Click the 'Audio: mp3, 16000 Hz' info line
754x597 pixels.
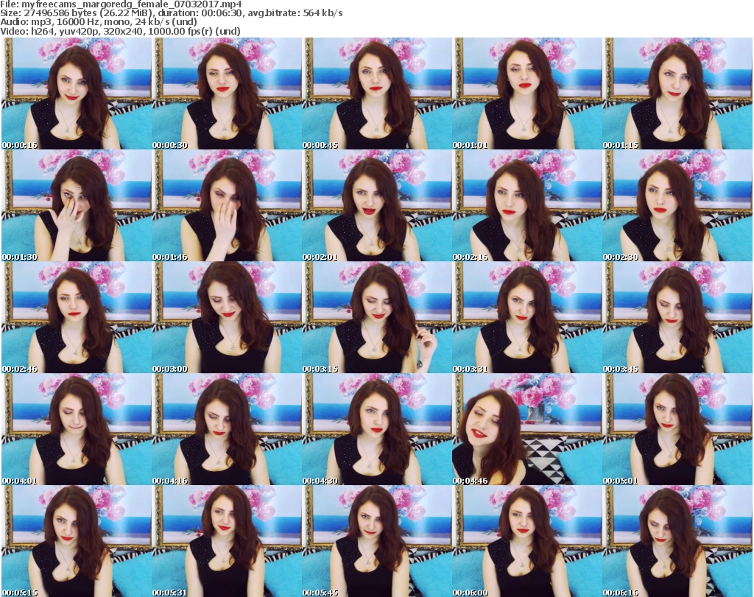98,22
